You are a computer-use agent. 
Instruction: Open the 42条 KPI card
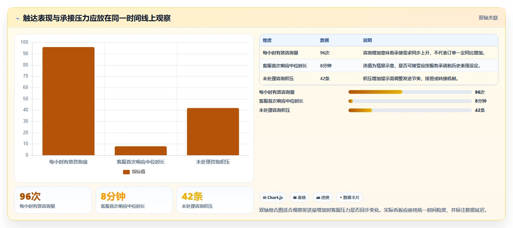(215, 200)
